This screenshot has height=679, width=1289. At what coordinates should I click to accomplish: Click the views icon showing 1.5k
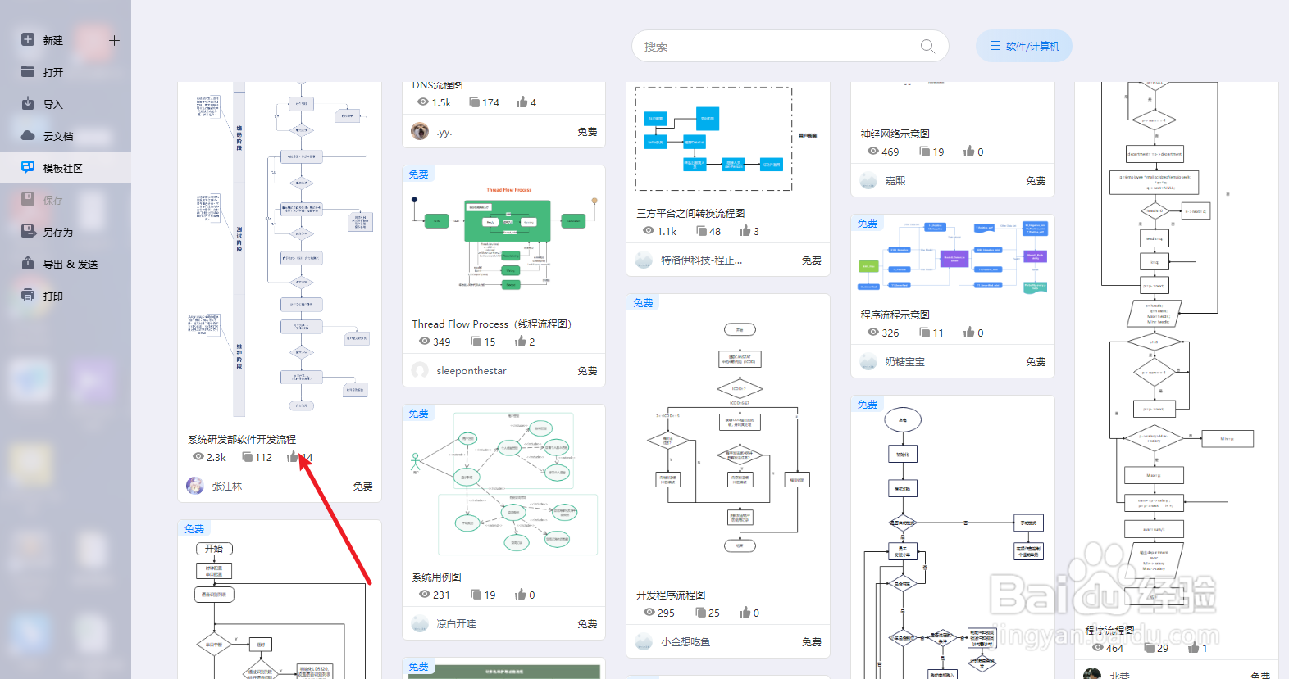click(423, 102)
